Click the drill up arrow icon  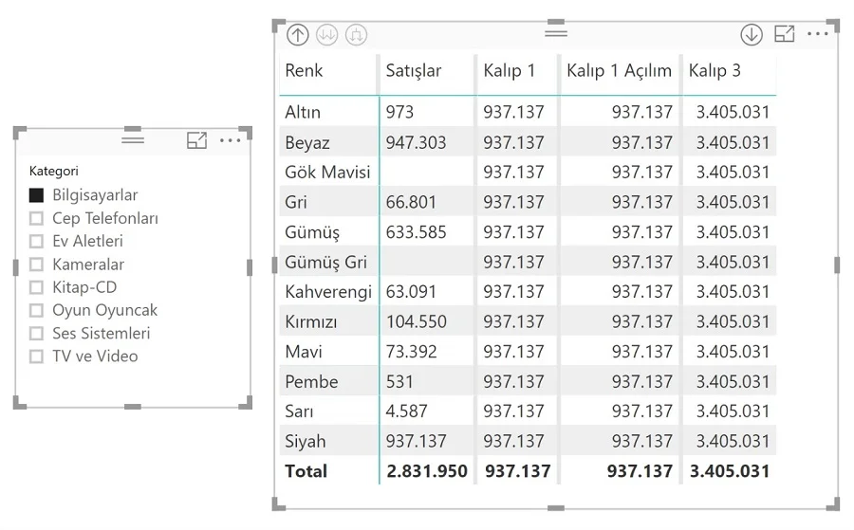(298, 35)
